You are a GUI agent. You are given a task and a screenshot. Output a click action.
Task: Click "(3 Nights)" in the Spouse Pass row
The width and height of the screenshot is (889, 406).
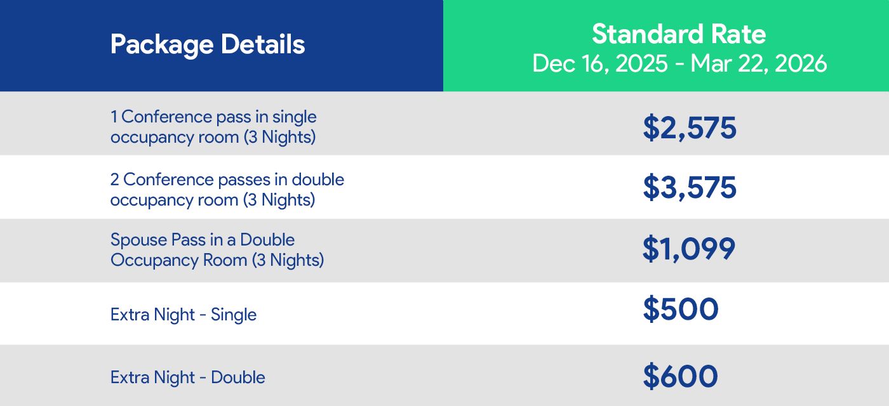coord(288,260)
